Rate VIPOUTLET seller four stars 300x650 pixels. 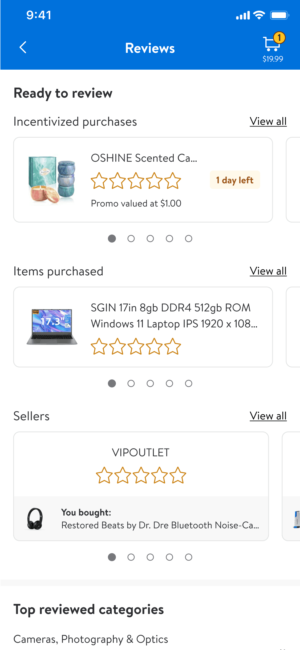pos(159,475)
